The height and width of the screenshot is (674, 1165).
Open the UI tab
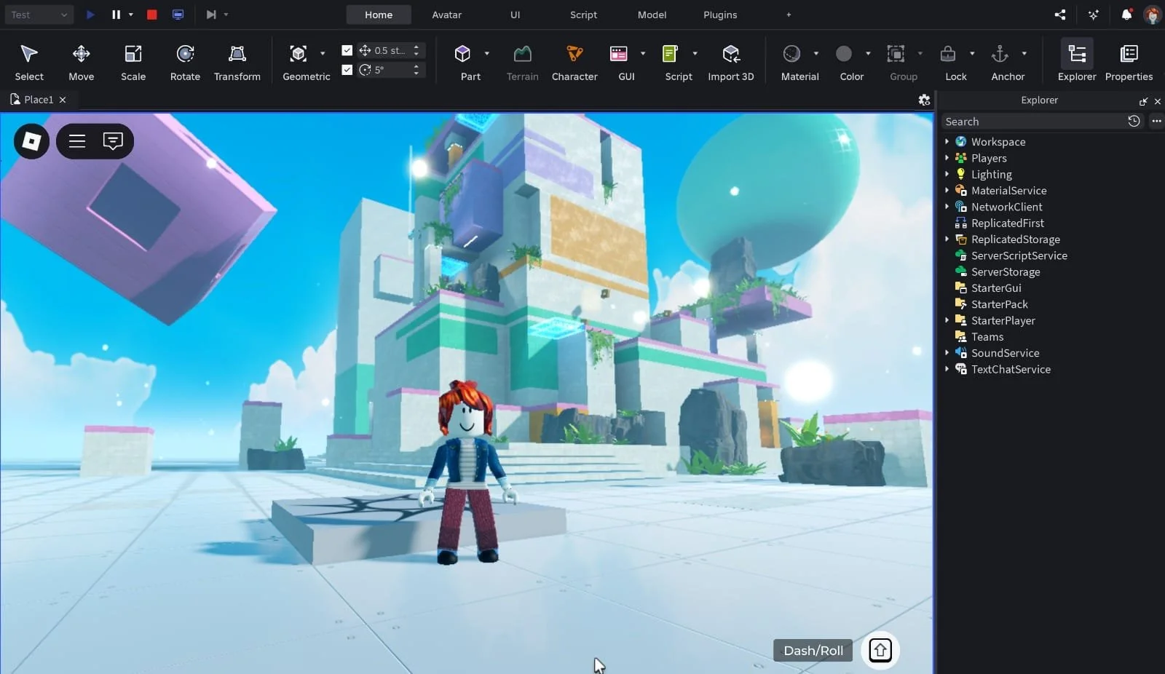516,15
